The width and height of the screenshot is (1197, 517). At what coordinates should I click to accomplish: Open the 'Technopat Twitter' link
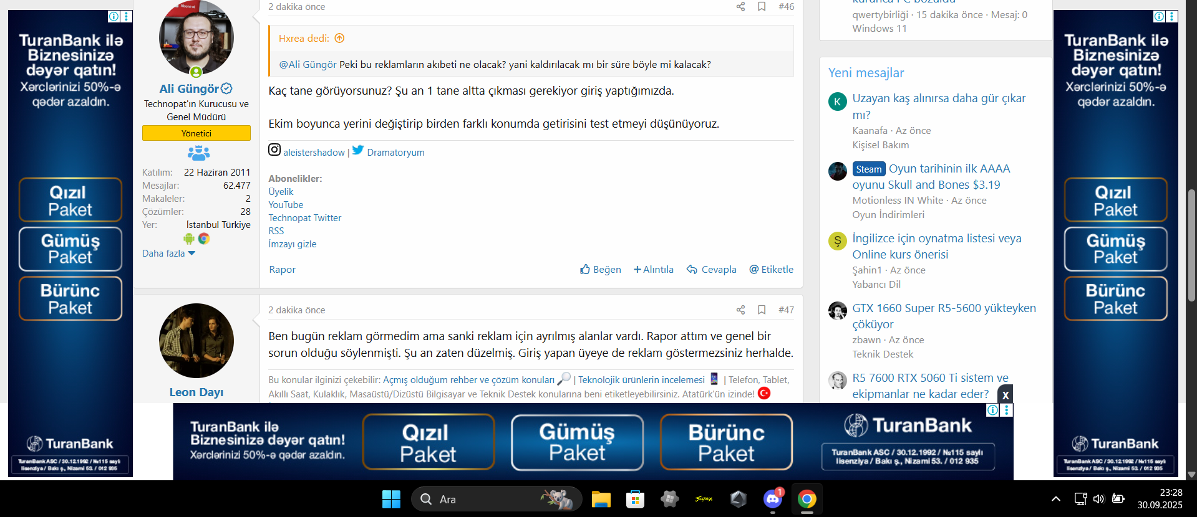click(x=305, y=218)
